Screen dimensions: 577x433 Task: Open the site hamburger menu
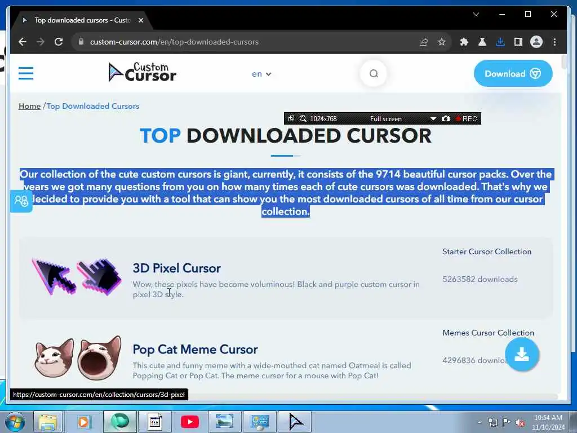(x=26, y=73)
